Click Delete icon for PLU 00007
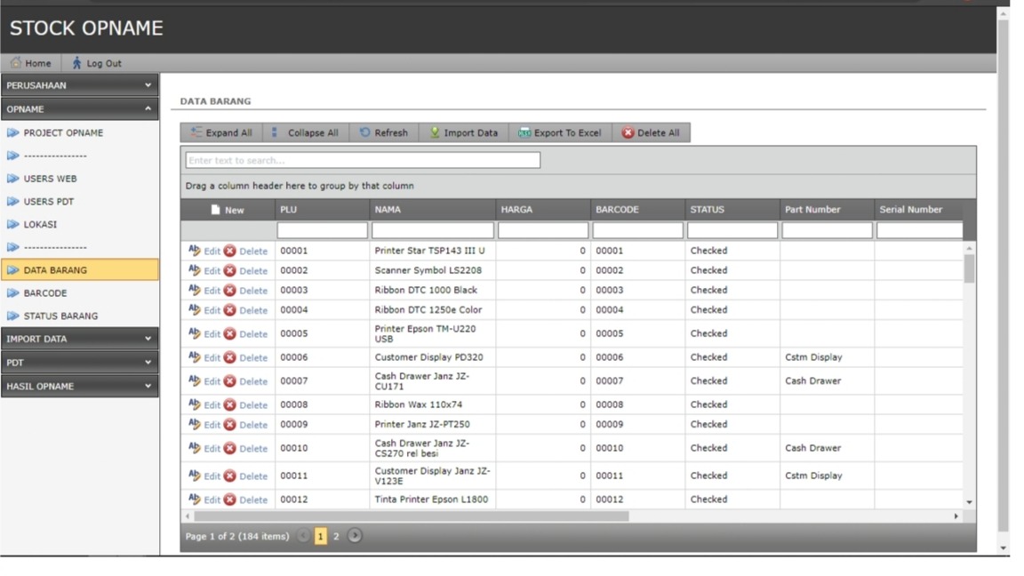1024x576 pixels. pos(230,381)
